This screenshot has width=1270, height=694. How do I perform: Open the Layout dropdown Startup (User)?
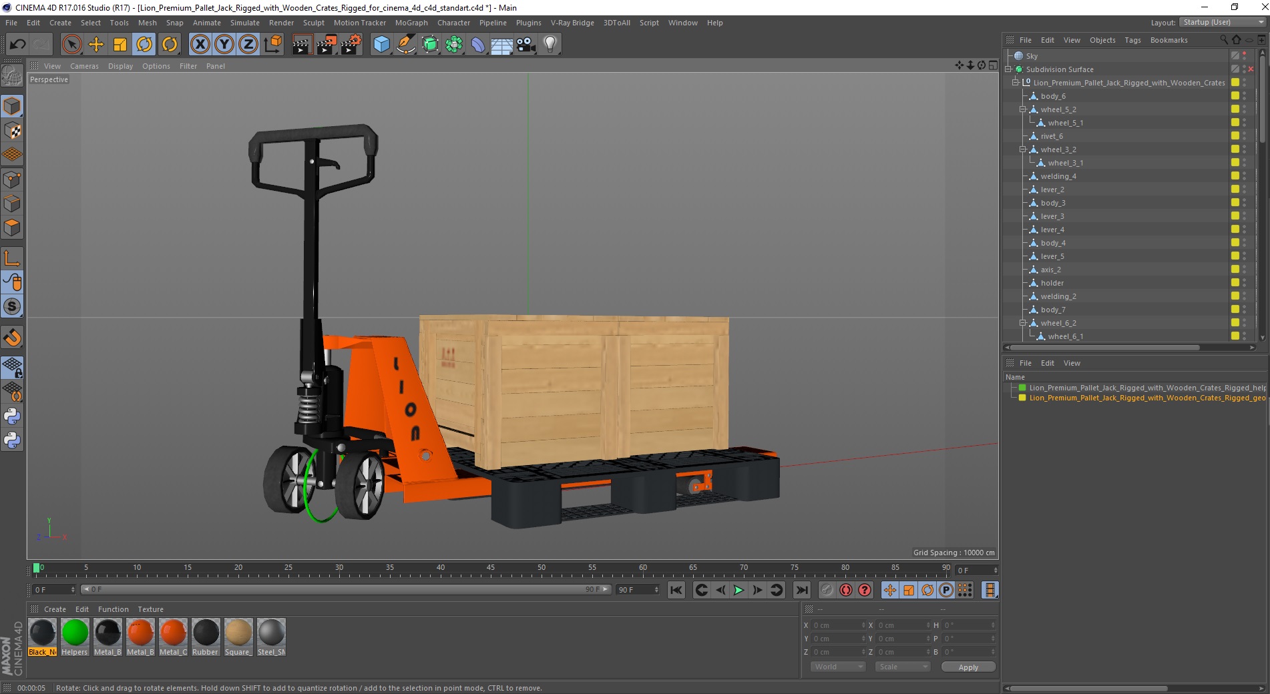point(1223,22)
